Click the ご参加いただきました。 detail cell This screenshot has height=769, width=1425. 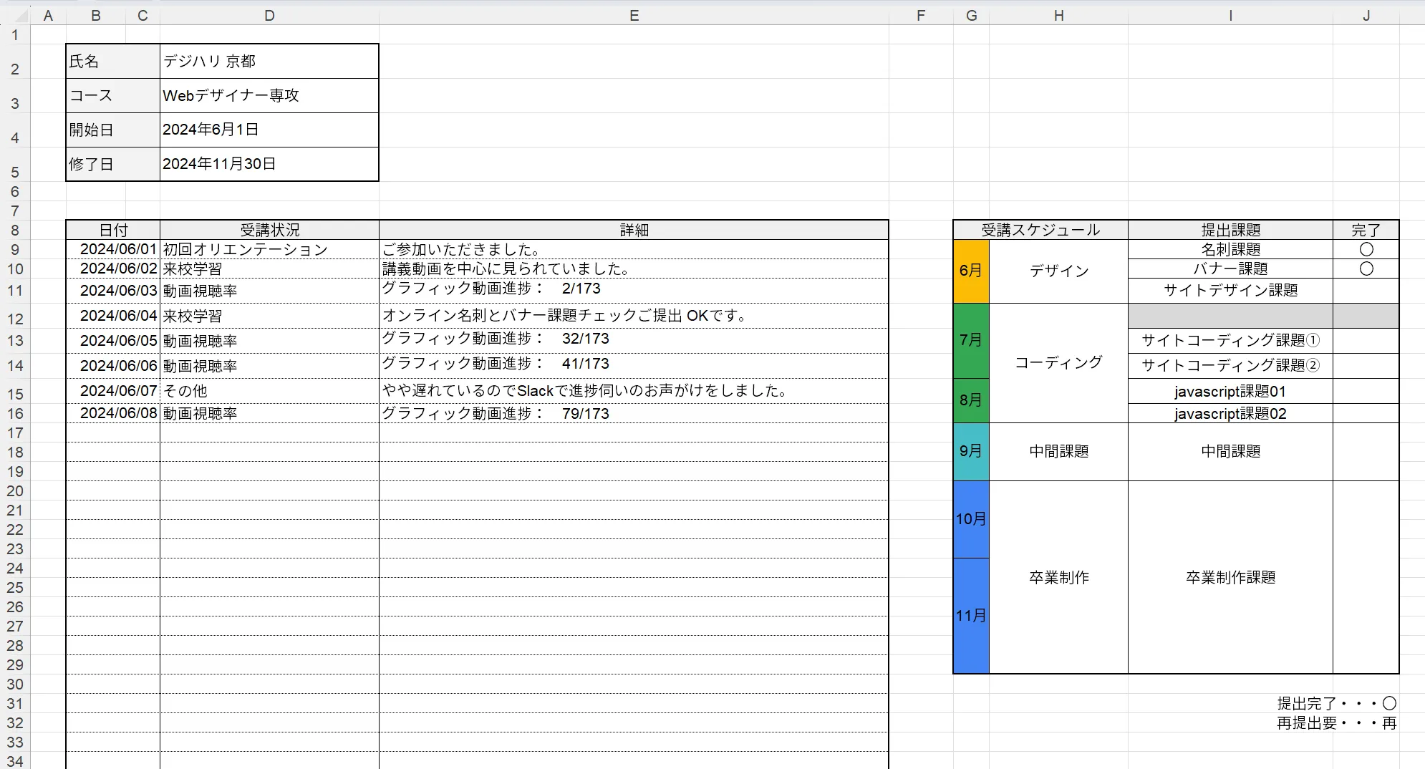(634, 249)
